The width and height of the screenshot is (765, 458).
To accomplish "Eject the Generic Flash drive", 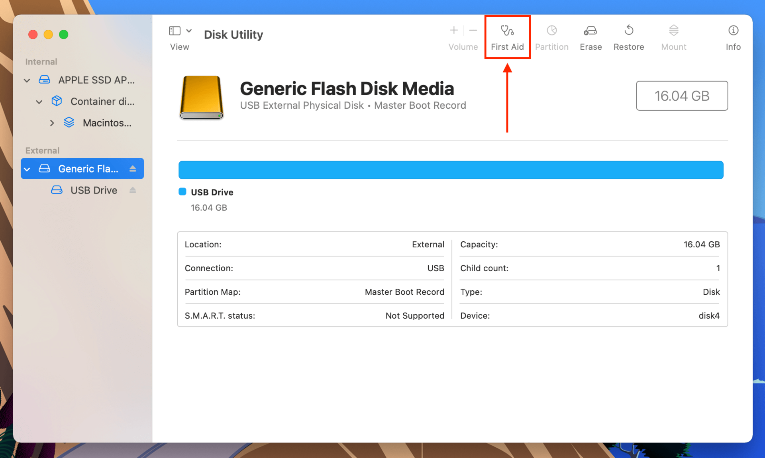I will click(133, 168).
